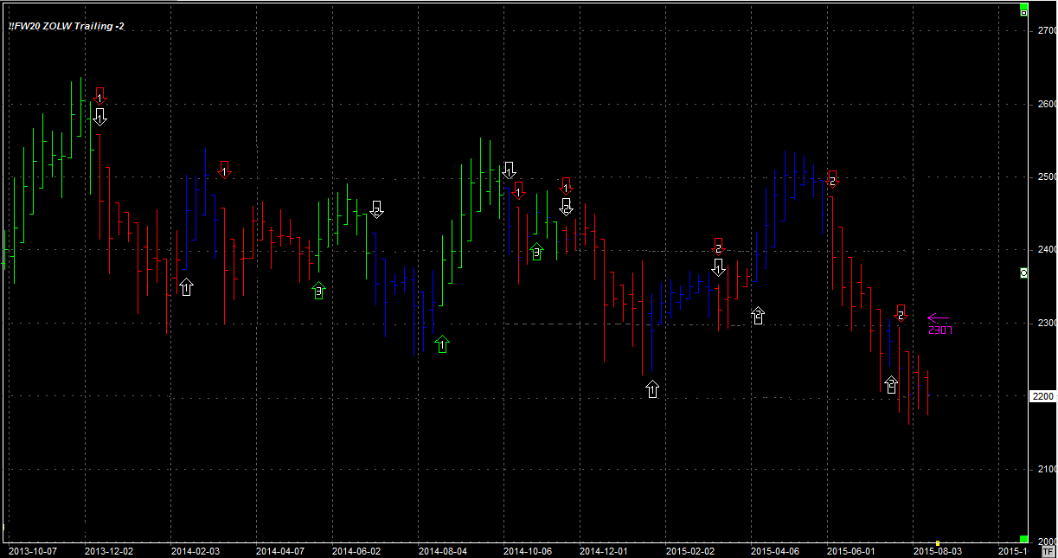Image resolution: width=1058 pixels, height=558 pixels.
Task: Click the white up arrow signal near 2015-01 low
Action: tap(652, 389)
